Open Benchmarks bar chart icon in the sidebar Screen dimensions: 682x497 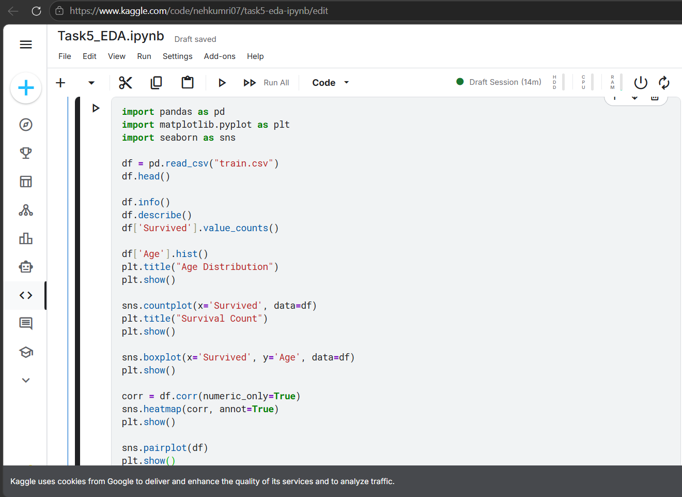coord(26,238)
